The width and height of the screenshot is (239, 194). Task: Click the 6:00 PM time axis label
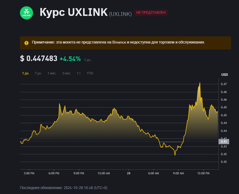[x=54, y=173]
